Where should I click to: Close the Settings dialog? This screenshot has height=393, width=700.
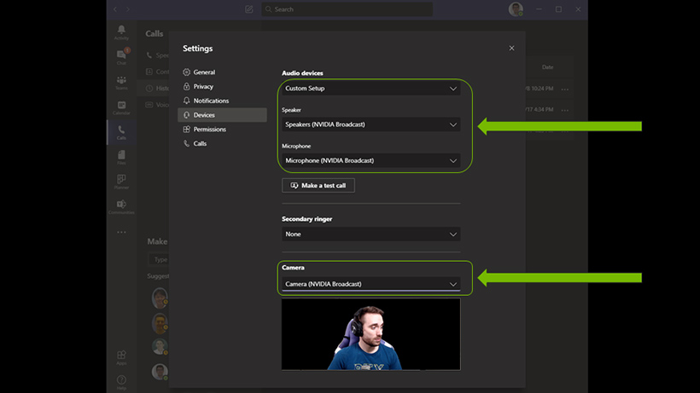click(x=511, y=49)
